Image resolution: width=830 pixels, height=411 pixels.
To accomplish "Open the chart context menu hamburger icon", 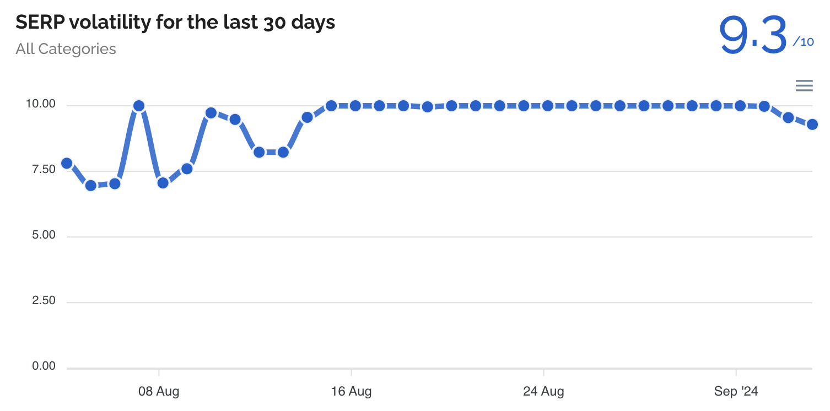I will tap(804, 86).
